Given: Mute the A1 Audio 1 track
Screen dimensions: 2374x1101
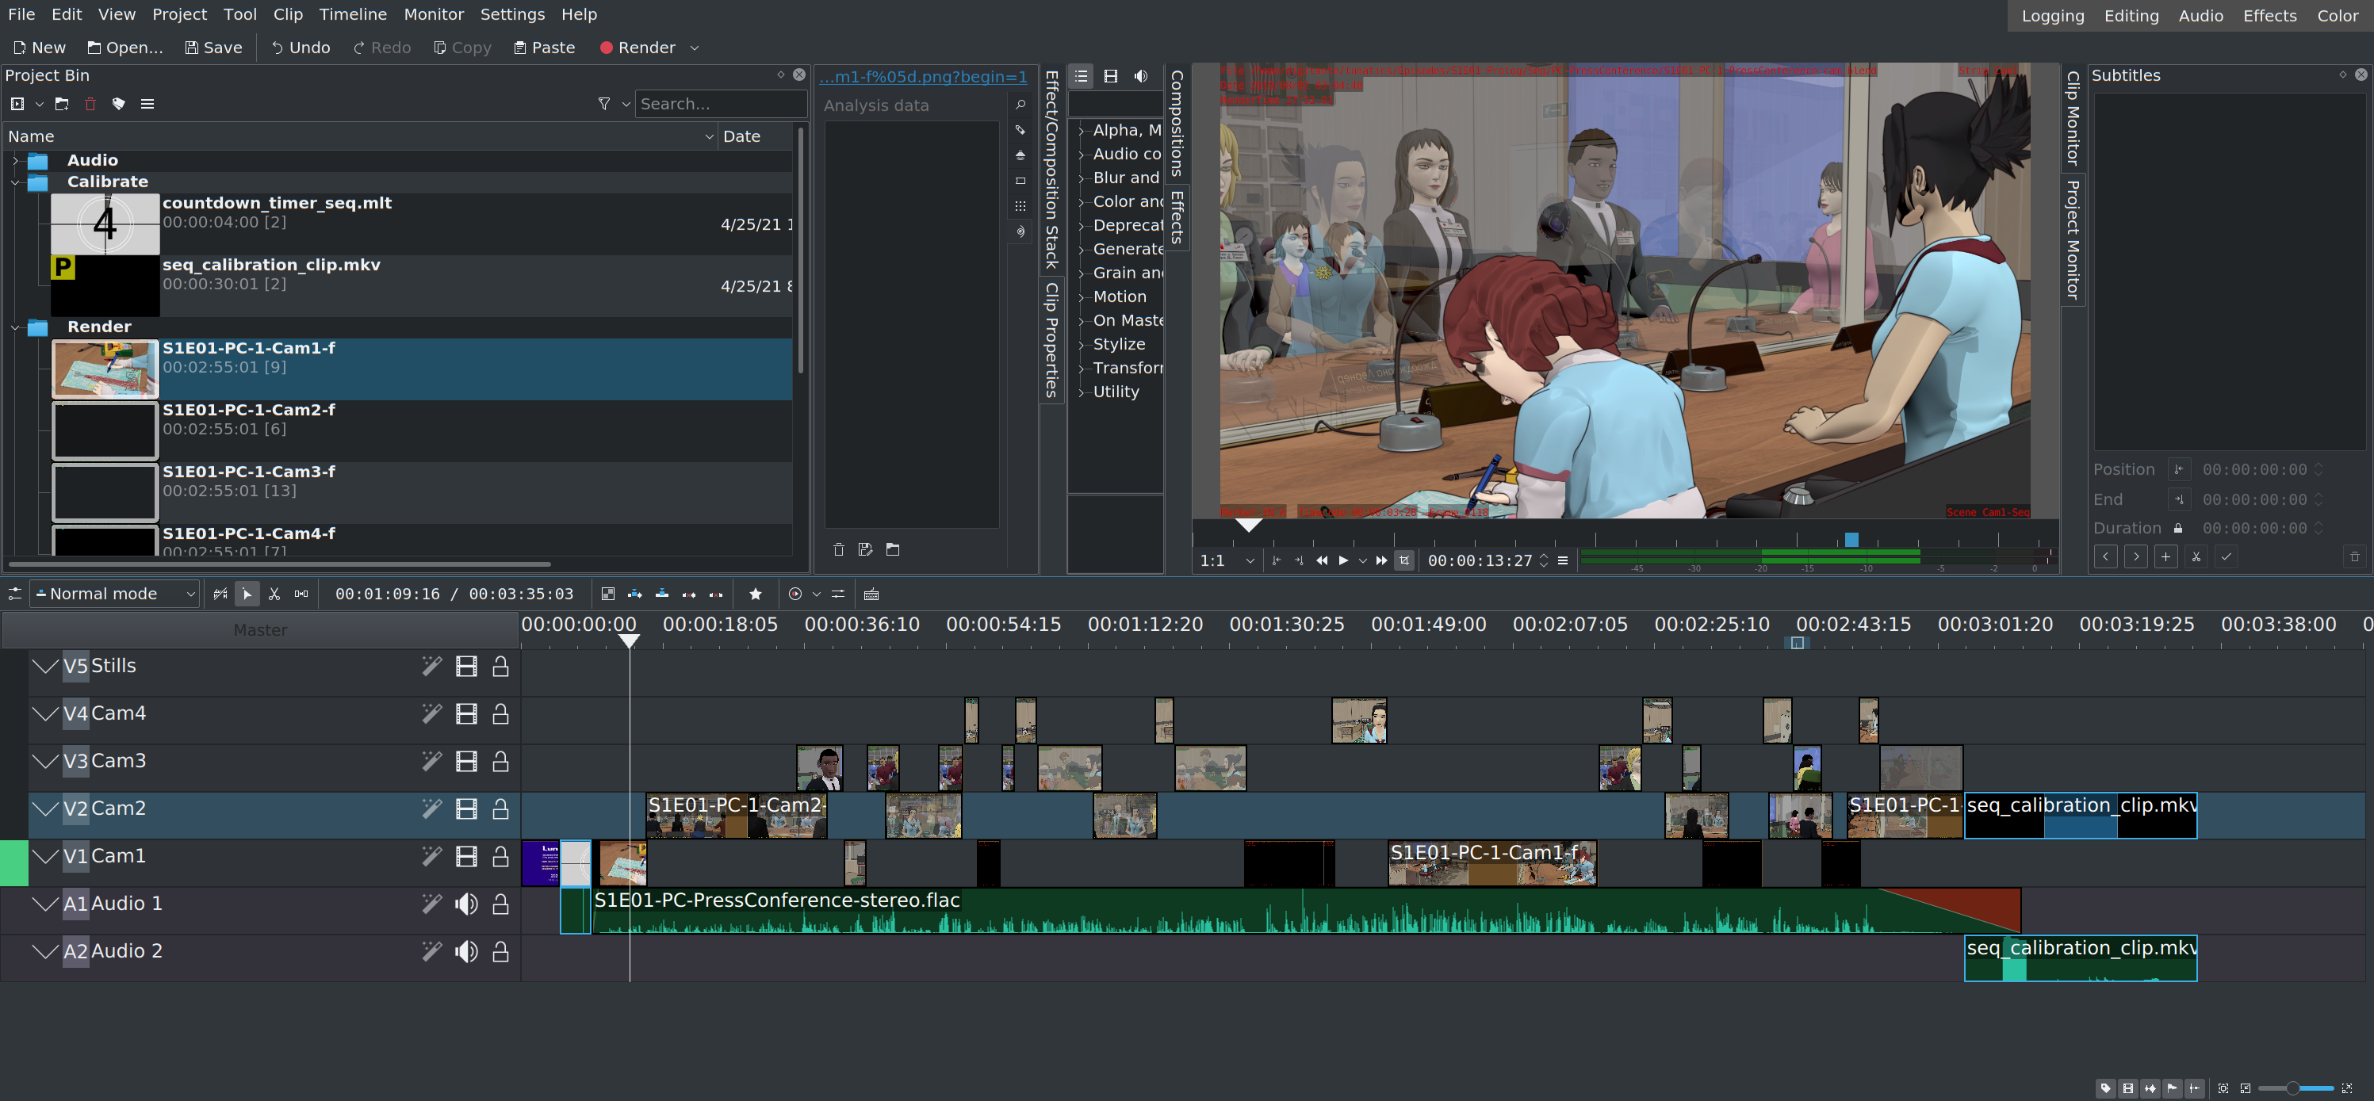Looking at the screenshot, I should (466, 904).
